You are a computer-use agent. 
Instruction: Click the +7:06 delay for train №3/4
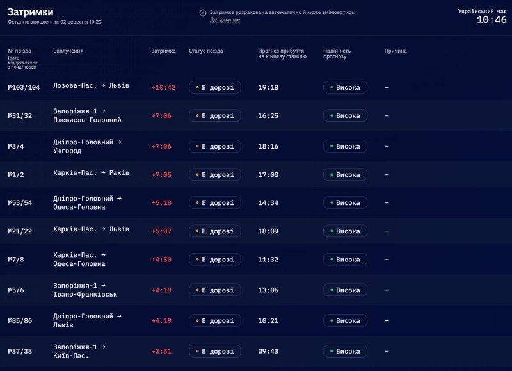point(161,146)
